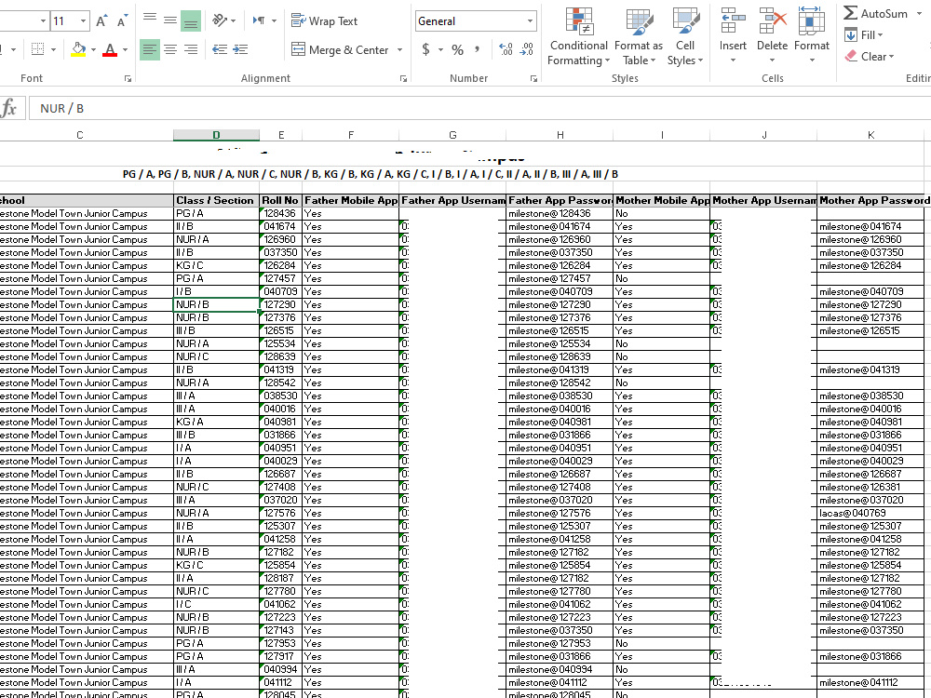This screenshot has height=698, width=931.
Task: Open Merge & Center dropdown arrow
Action: click(399, 50)
